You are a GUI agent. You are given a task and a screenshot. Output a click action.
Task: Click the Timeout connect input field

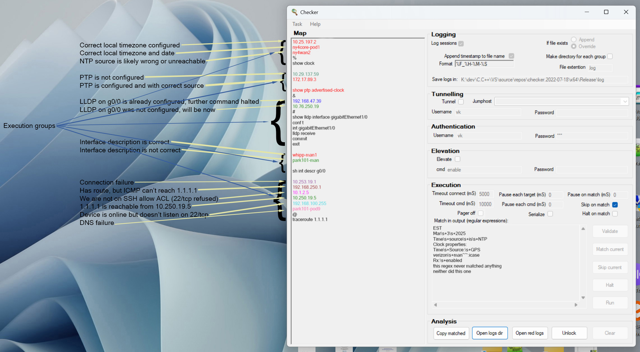pyautogui.click(x=486, y=194)
